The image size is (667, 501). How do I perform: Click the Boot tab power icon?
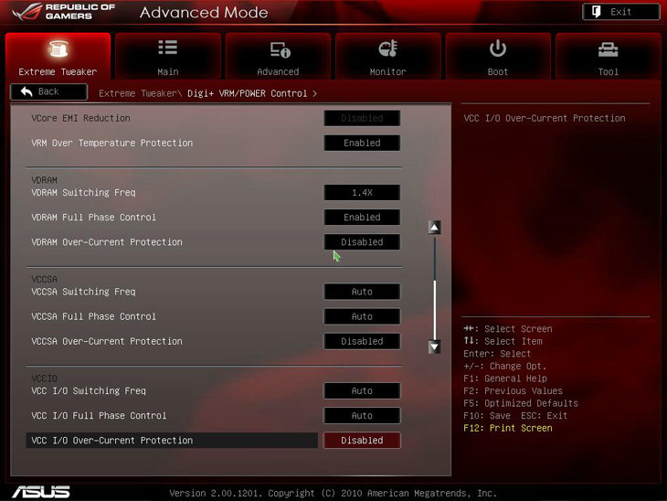(498, 48)
